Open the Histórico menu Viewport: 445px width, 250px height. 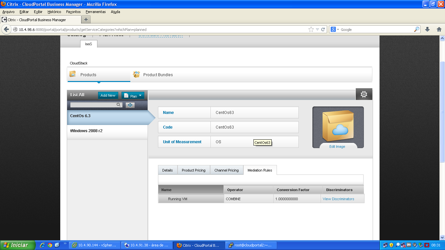pyautogui.click(x=54, y=12)
